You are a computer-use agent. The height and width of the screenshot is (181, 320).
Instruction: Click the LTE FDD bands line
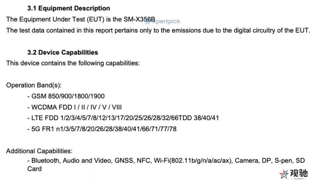pos(123,118)
